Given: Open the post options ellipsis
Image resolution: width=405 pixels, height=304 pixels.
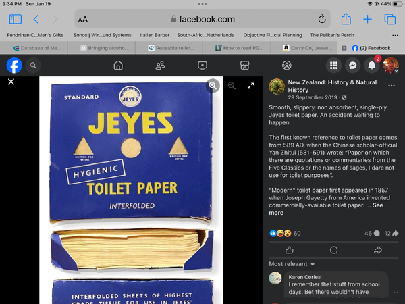Looking at the screenshot, I should 391,86.
